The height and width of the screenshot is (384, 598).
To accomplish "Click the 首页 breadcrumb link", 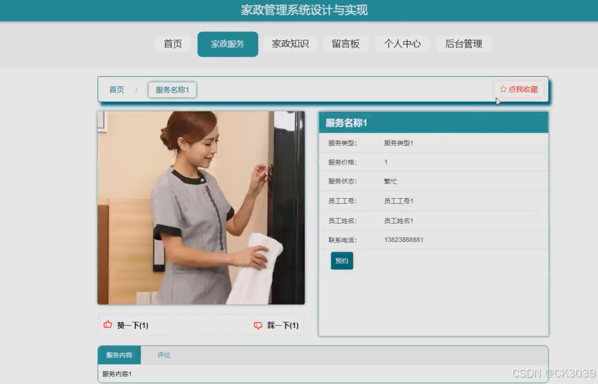I will click(115, 89).
